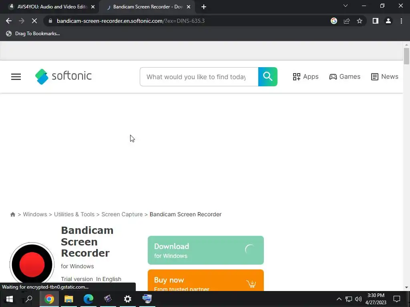Open the Windows Start menu
The width and height of the screenshot is (410, 307).
[10, 299]
